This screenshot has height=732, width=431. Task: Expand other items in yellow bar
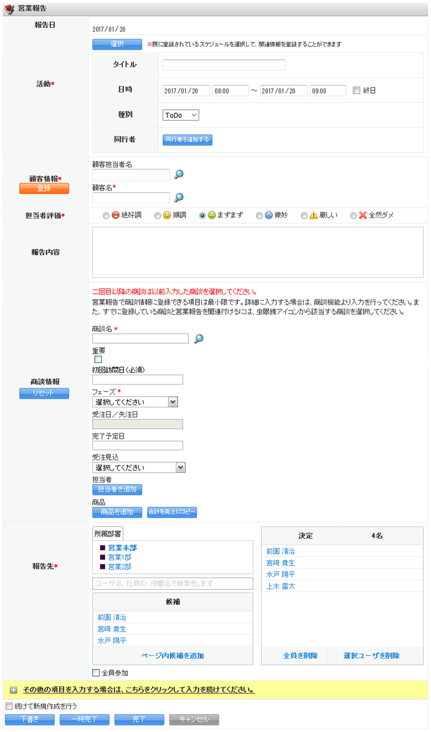(139, 690)
